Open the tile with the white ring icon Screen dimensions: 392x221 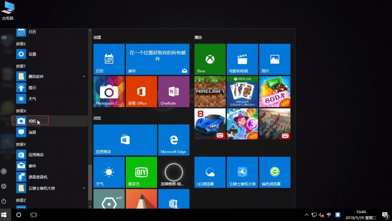[x=174, y=172]
